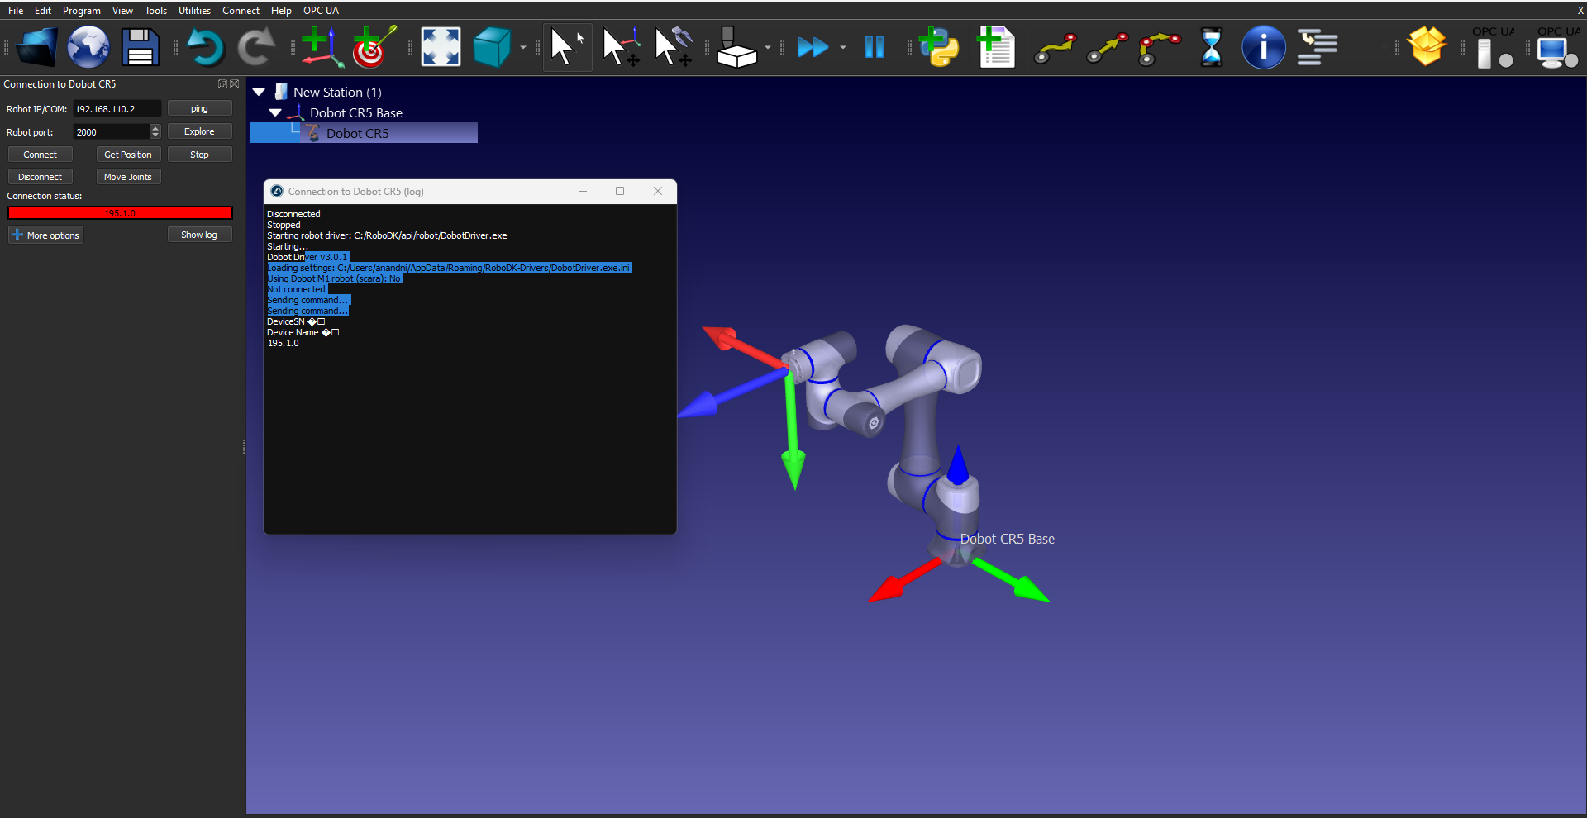
Task: Click the Add program icon
Action: click(996, 47)
